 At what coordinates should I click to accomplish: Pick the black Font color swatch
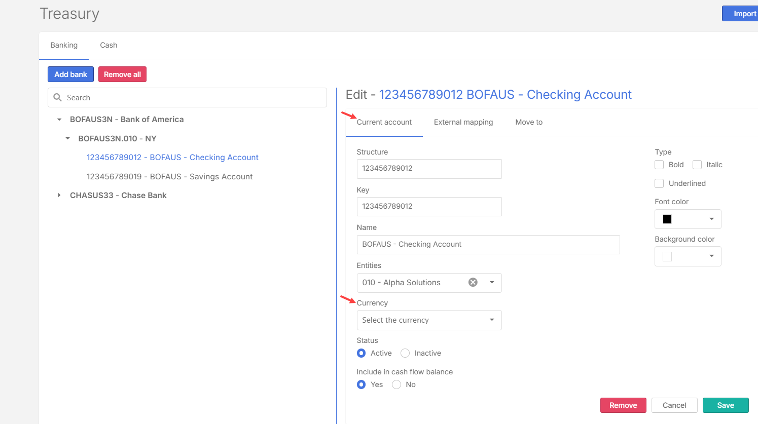pos(667,219)
